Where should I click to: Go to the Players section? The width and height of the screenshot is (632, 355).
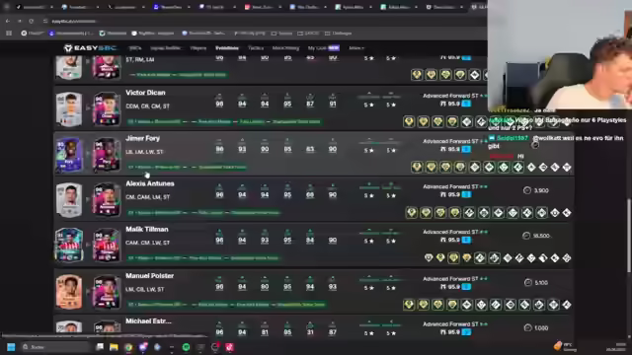point(197,48)
